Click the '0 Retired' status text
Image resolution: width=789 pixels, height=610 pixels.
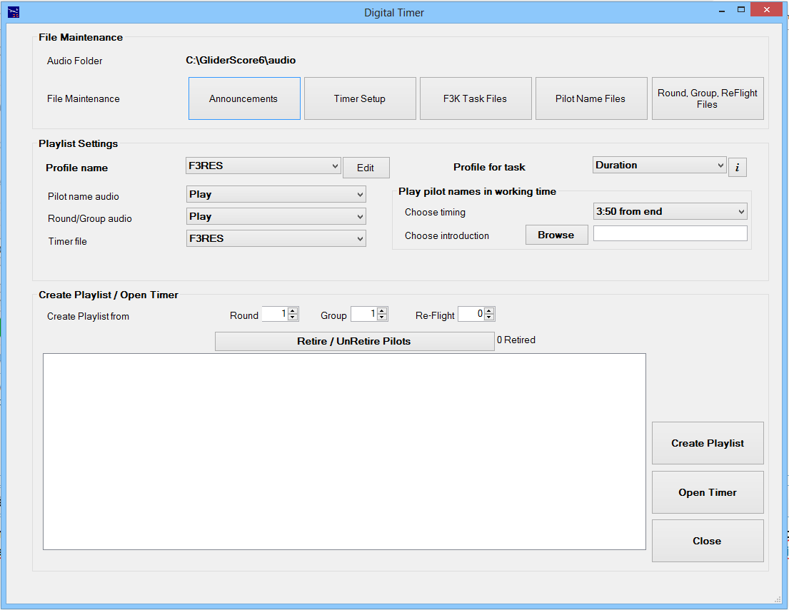coord(516,340)
